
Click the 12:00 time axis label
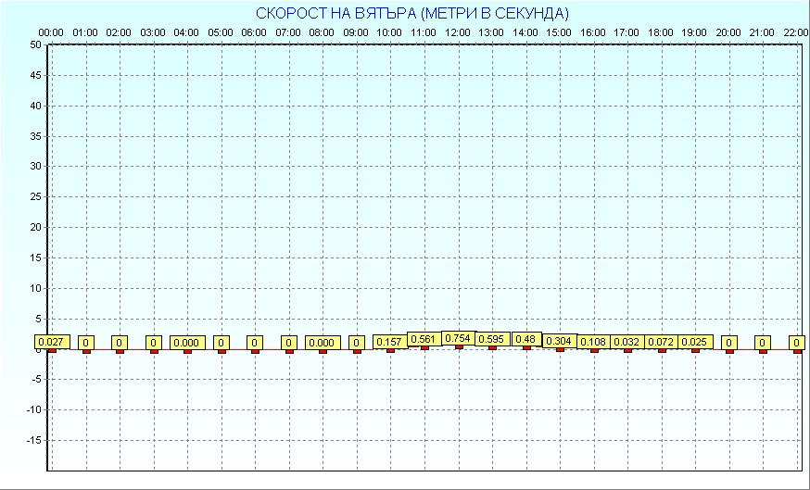pos(457,33)
